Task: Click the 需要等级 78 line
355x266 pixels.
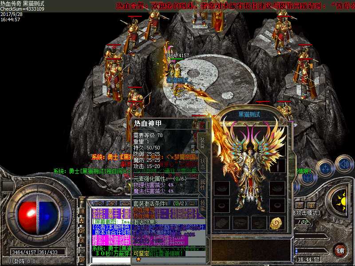Action: click(x=148, y=135)
